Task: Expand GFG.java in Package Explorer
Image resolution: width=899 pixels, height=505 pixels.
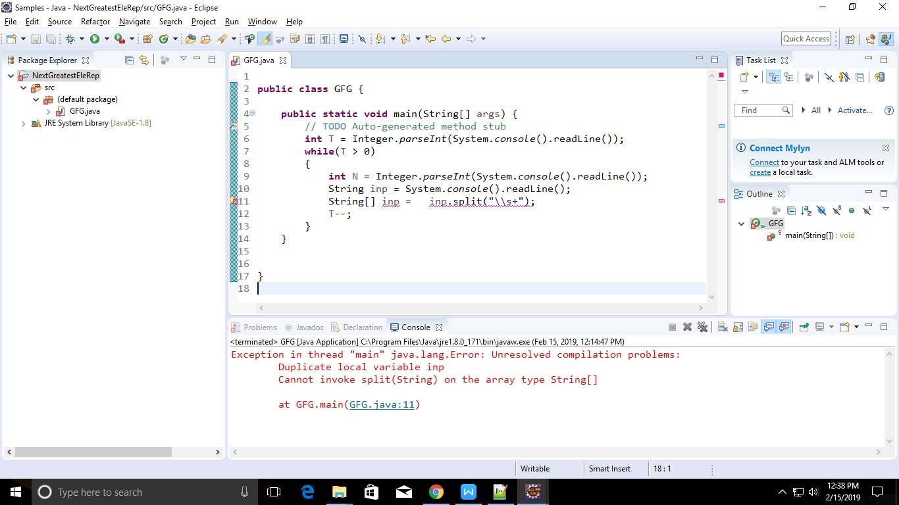Action: coord(48,111)
